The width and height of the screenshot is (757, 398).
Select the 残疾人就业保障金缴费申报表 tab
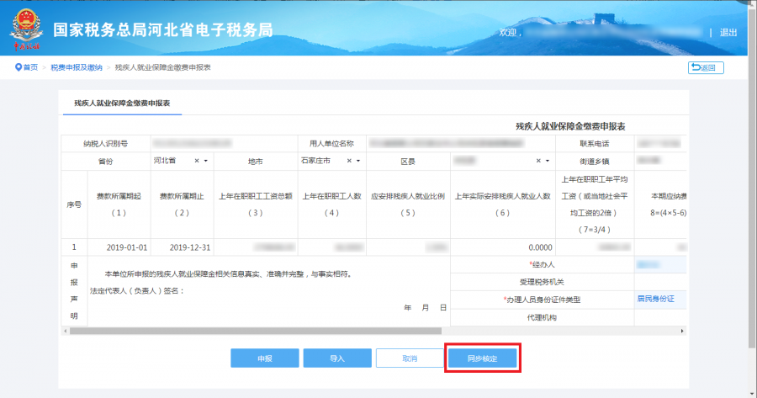[x=122, y=102]
